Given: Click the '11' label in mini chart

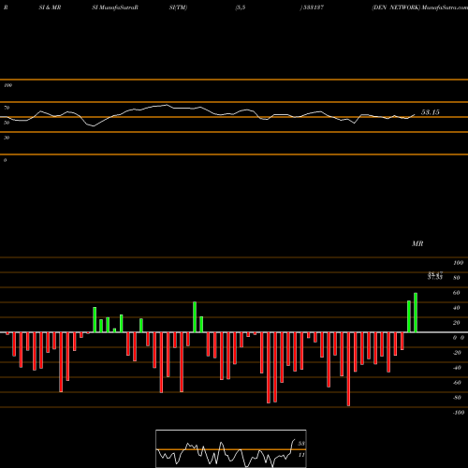Looking at the screenshot, I should [x=301, y=455].
